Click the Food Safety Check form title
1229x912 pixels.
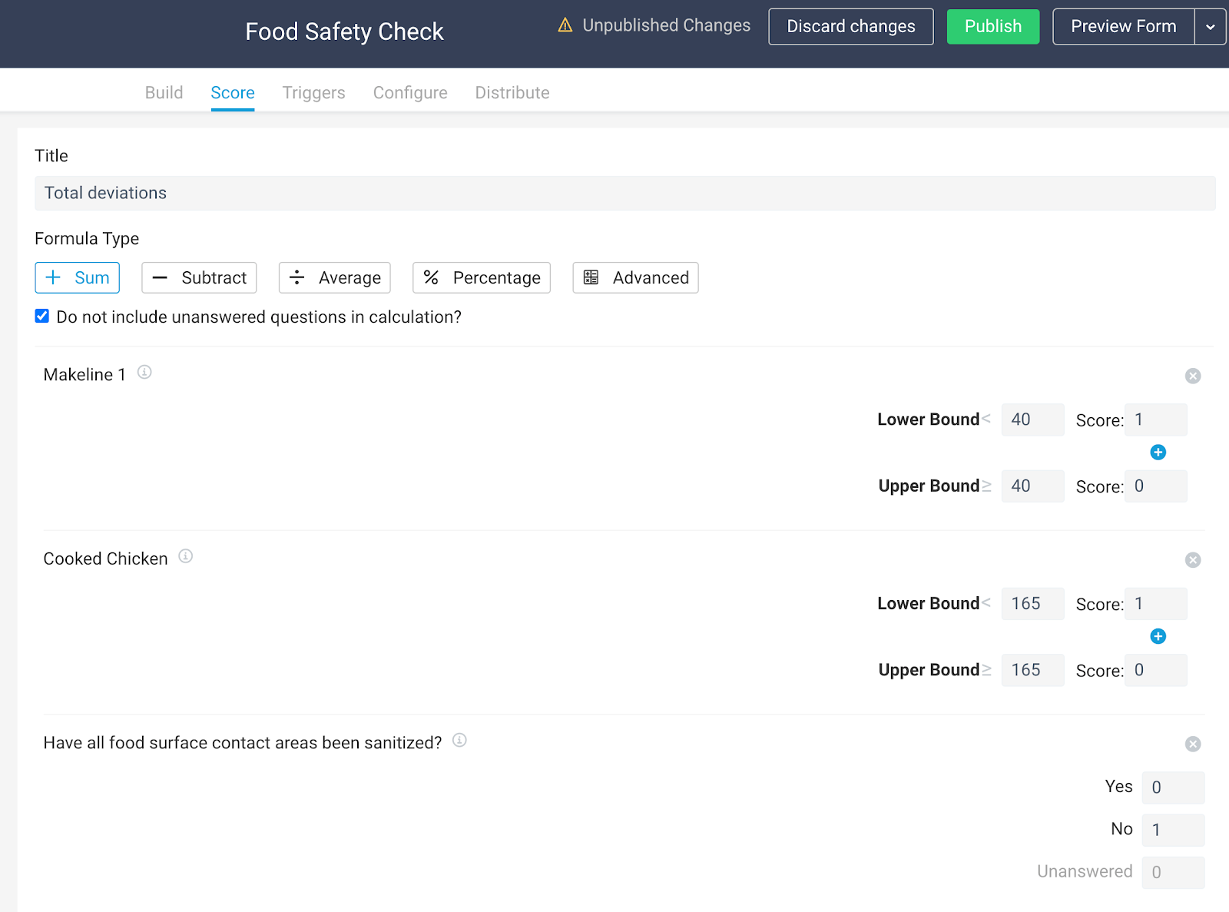tap(345, 32)
